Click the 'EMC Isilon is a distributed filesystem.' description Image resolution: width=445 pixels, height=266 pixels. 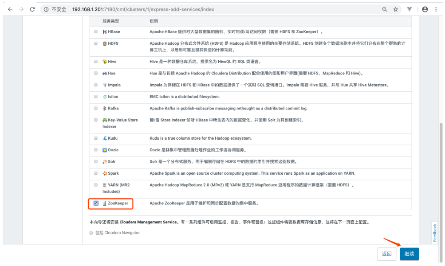pos(185,97)
